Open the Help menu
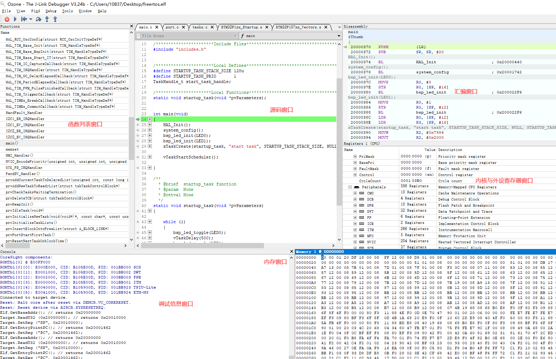Image resolution: width=556 pixels, height=359 pixels. [x=102, y=11]
